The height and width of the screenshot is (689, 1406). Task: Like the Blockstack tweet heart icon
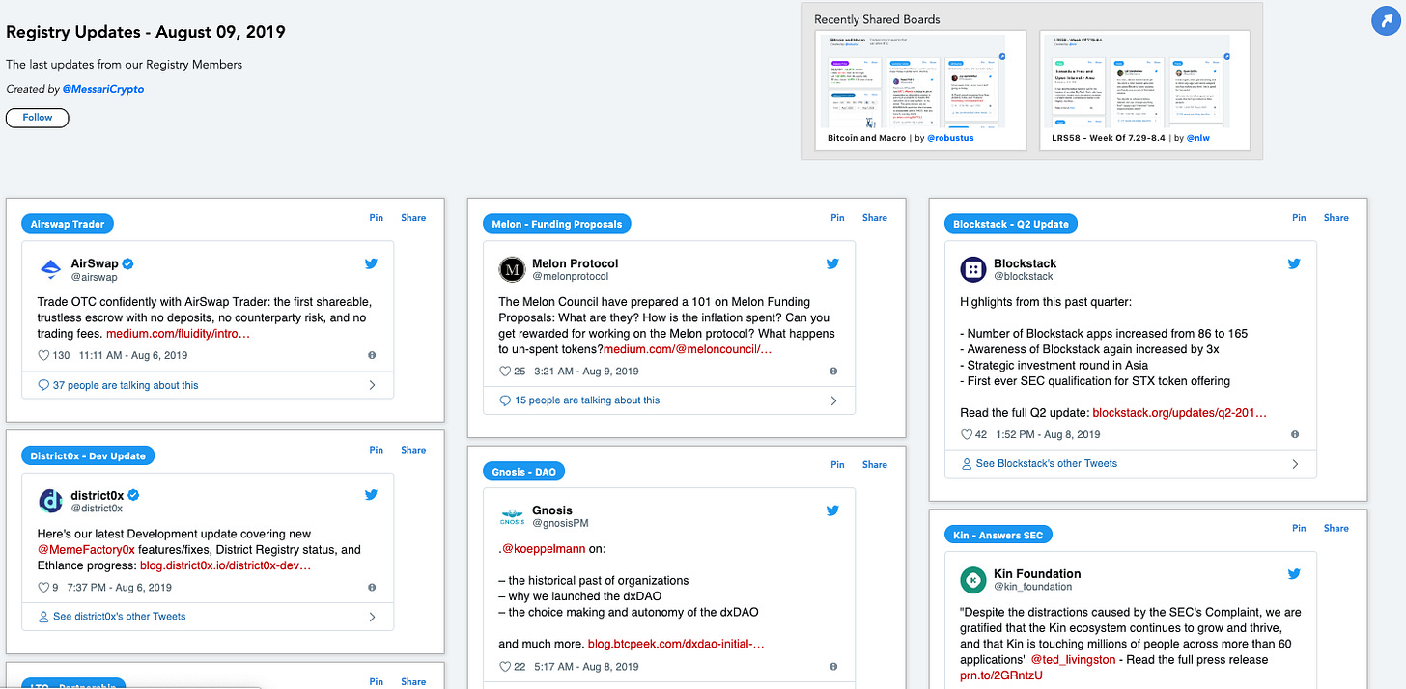[x=967, y=435]
